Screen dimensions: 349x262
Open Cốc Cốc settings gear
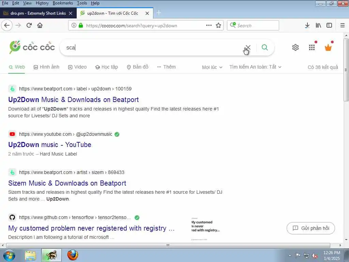click(295, 47)
